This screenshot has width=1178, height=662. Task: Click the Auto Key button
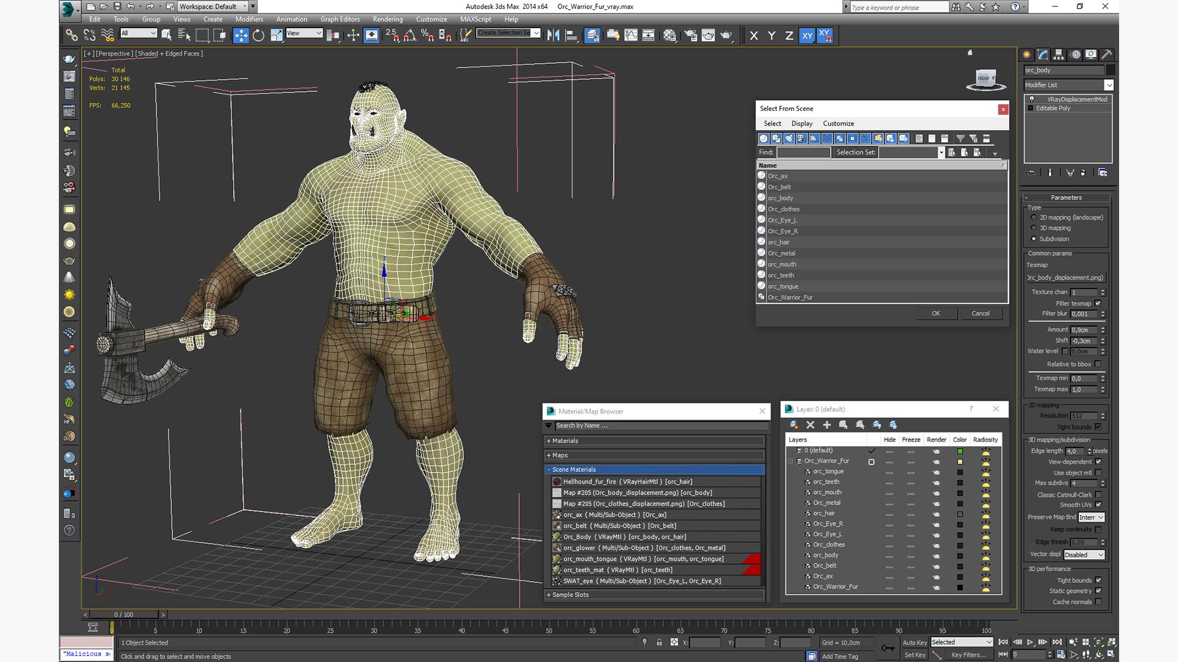pyautogui.click(x=914, y=642)
